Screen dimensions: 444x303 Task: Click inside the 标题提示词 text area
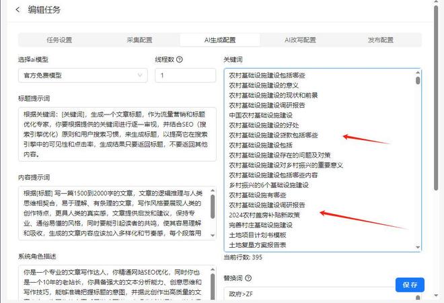click(x=114, y=134)
